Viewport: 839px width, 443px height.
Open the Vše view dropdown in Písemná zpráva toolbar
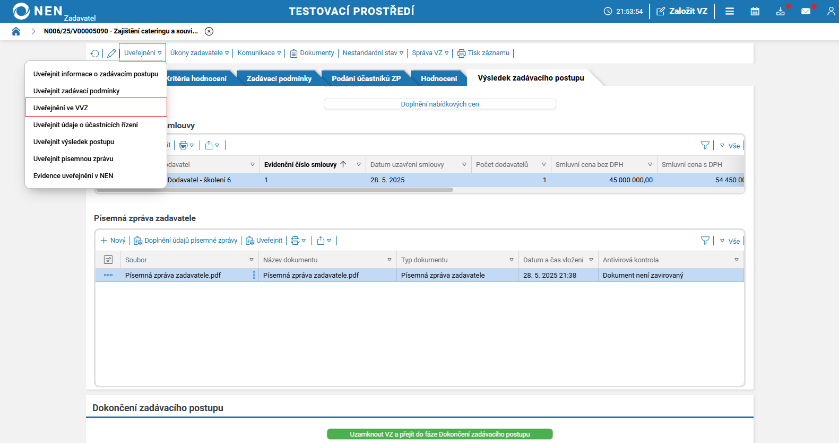[730, 241]
